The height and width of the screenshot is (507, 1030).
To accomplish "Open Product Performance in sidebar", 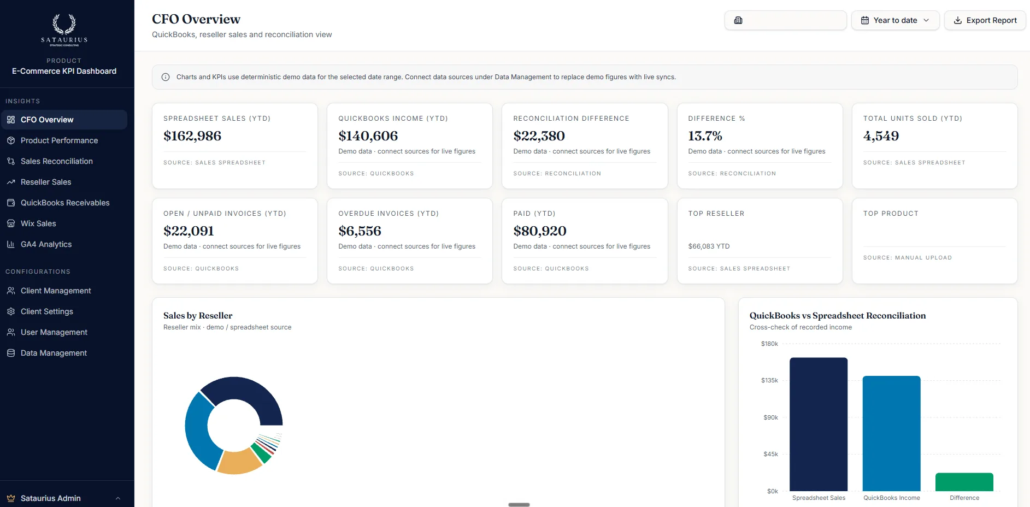I will point(64,140).
